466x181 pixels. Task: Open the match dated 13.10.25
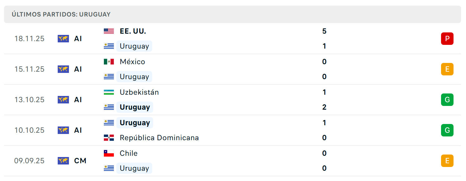tap(232, 100)
